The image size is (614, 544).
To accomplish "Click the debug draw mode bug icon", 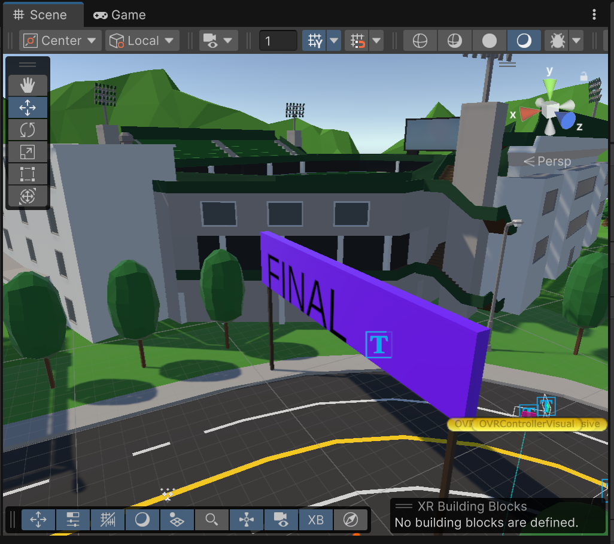I will pos(557,41).
